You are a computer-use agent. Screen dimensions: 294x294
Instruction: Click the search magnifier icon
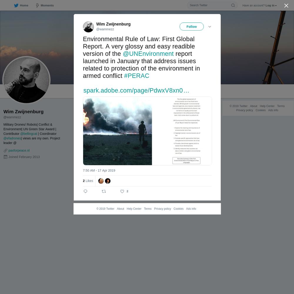coord(233,5)
